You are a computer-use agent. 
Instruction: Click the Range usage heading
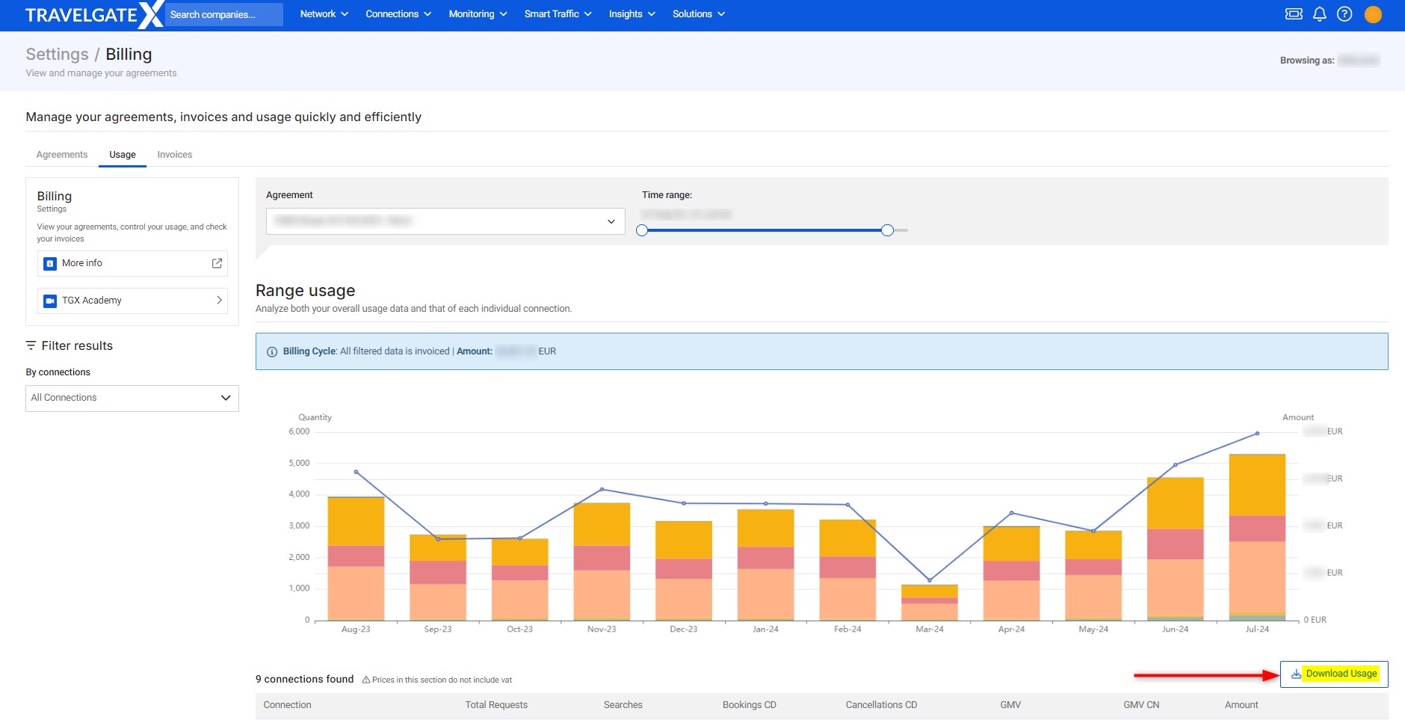(x=305, y=291)
